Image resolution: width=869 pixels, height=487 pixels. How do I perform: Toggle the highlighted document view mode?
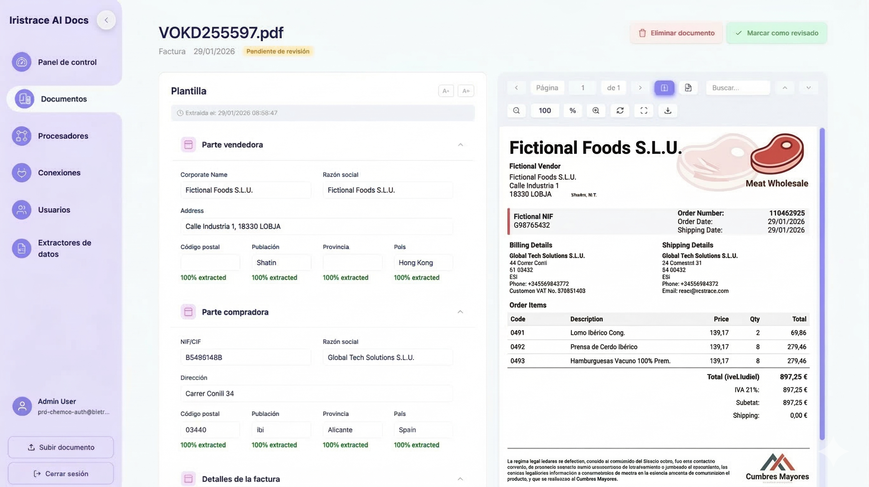tap(664, 88)
